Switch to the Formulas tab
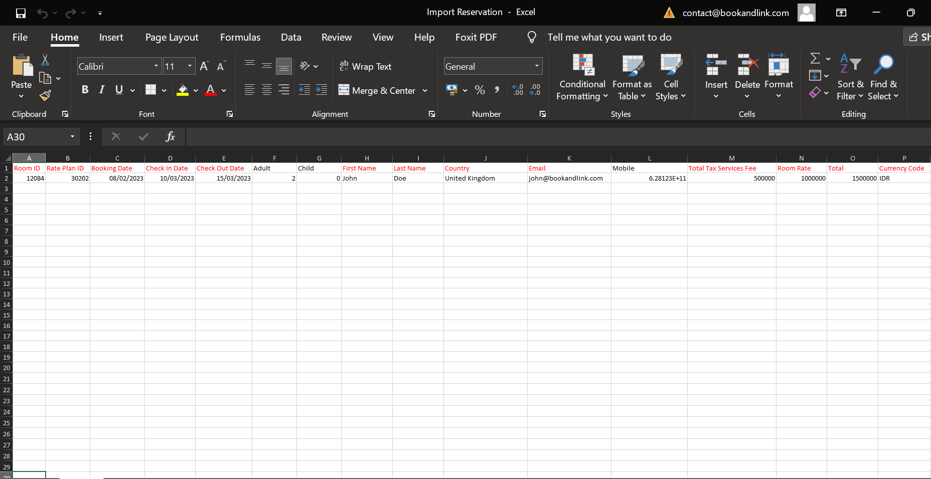This screenshot has height=479, width=931. coord(240,37)
